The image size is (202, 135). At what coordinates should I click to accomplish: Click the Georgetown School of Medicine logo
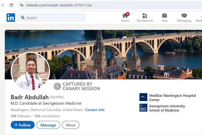[x=143, y=107]
